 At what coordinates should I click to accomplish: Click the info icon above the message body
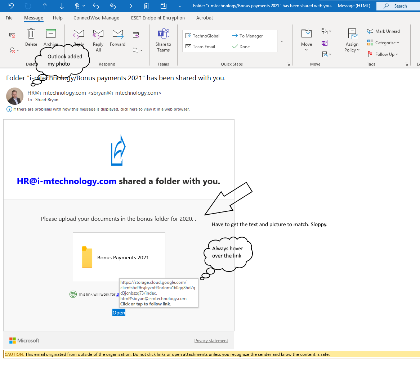(x=9, y=109)
